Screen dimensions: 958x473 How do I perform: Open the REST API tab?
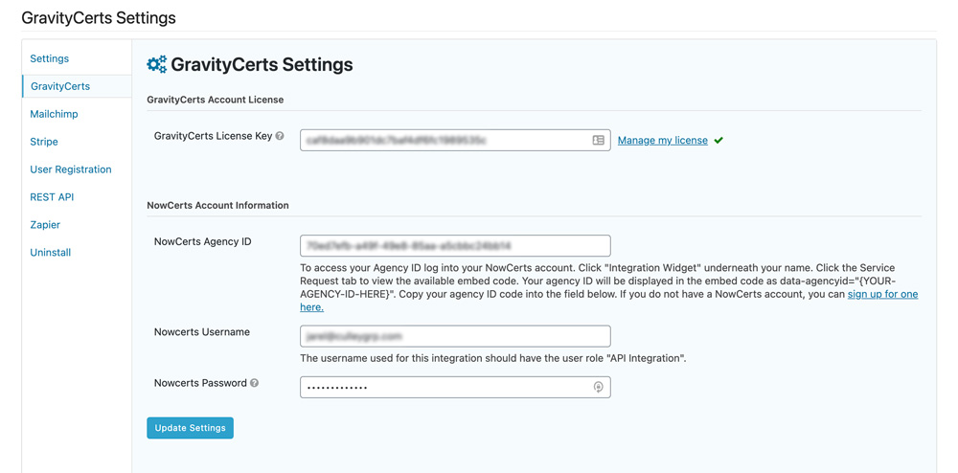(52, 197)
